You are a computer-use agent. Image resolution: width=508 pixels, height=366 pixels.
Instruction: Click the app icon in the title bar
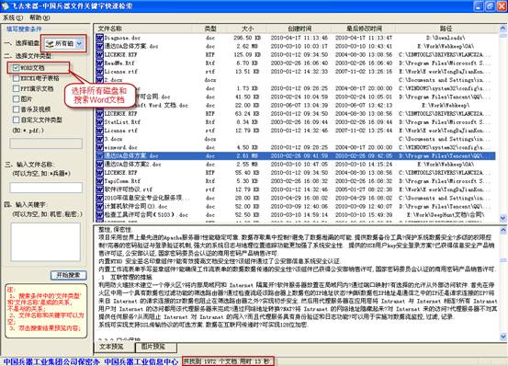(x=6, y=6)
